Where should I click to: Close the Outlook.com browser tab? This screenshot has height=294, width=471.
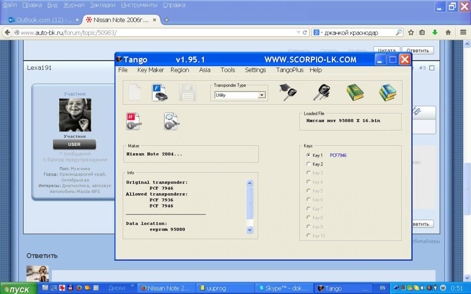point(77,20)
